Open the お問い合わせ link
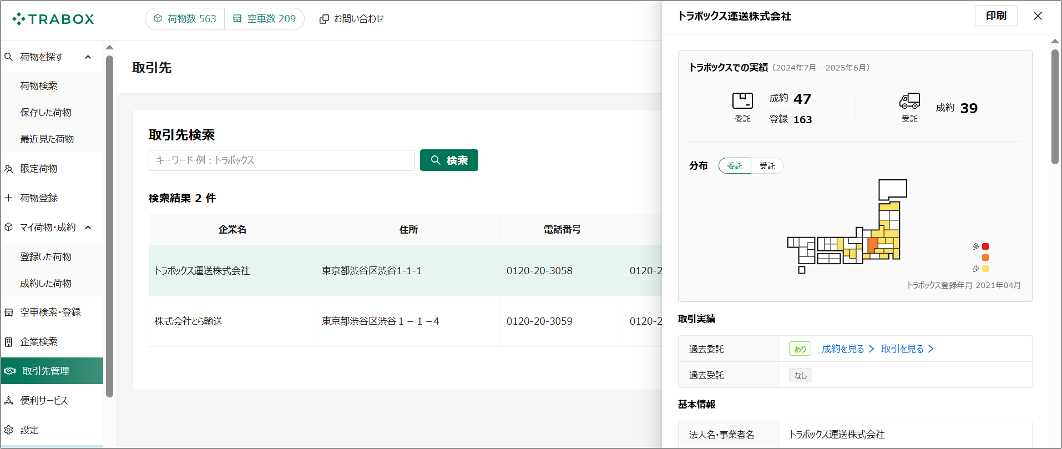The height and width of the screenshot is (449, 1062). coord(352,19)
